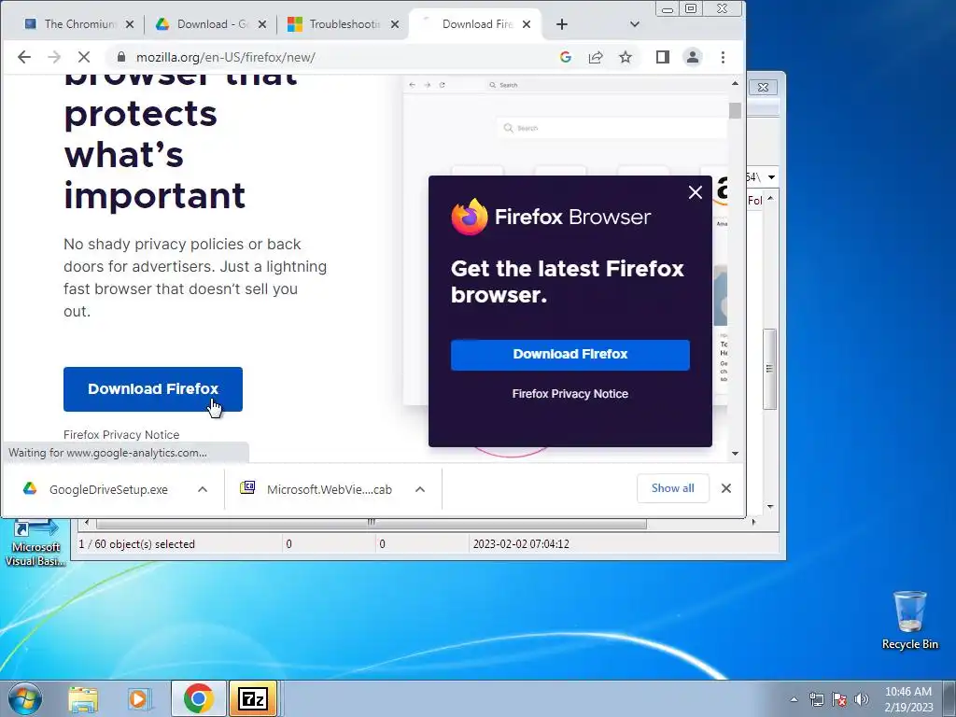Viewport: 956px width, 717px height.
Task: Minimize the Chrome window
Action: coord(668,9)
